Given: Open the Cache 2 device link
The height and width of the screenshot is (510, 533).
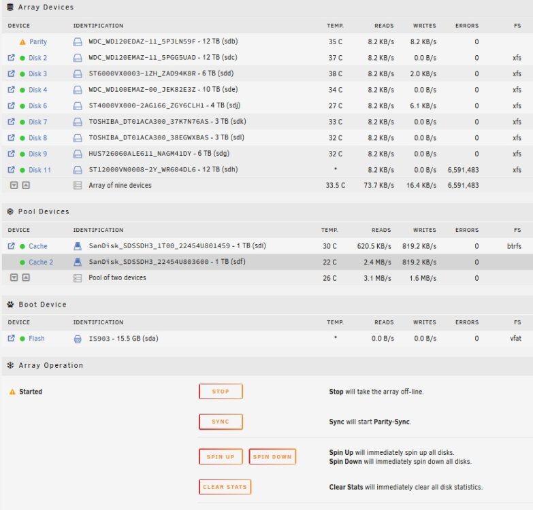Looking at the screenshot, I should pyautogui.click(x=41, y=262).
